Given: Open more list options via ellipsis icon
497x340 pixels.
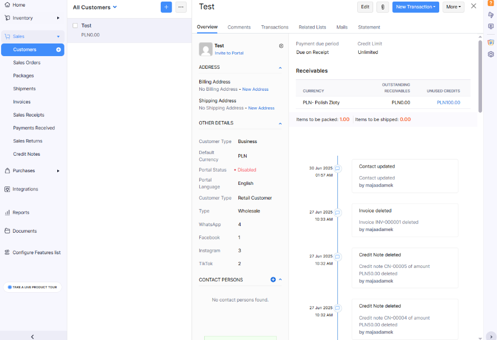Looking at the screenshot, I should click(x=180, y=7).
